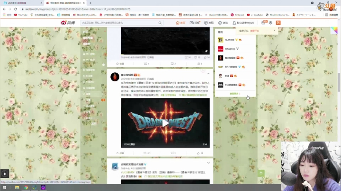
Task: Unmute the top video's sound icon
Action: tap(206, 51)
